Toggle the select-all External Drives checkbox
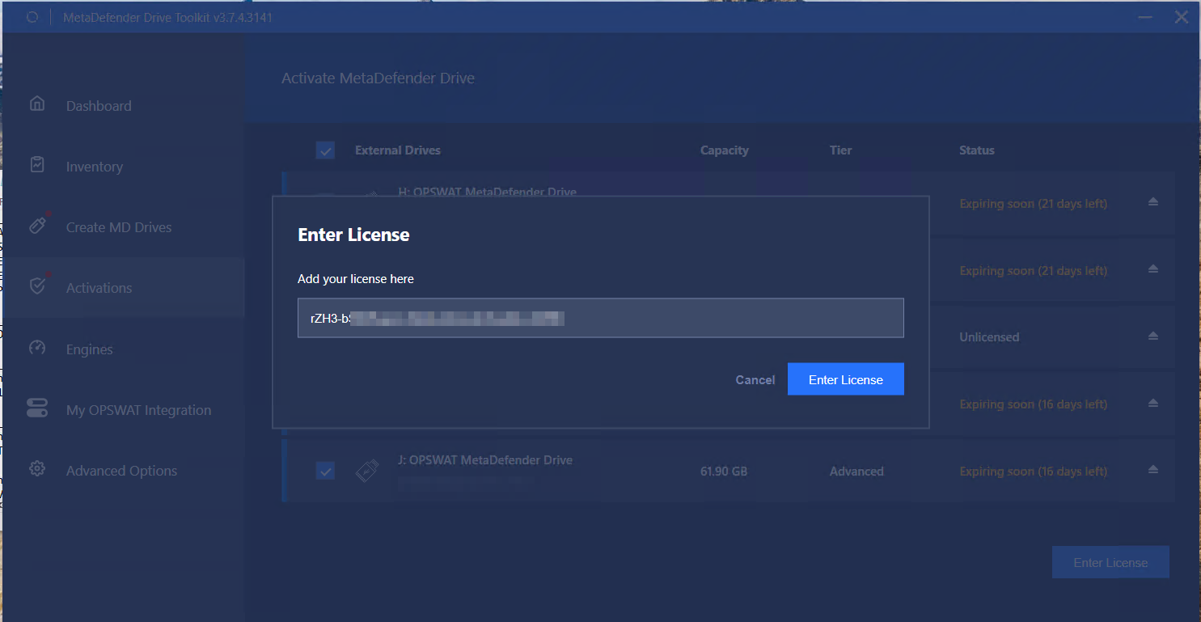 pyautogui.click(x=325, y=150)
